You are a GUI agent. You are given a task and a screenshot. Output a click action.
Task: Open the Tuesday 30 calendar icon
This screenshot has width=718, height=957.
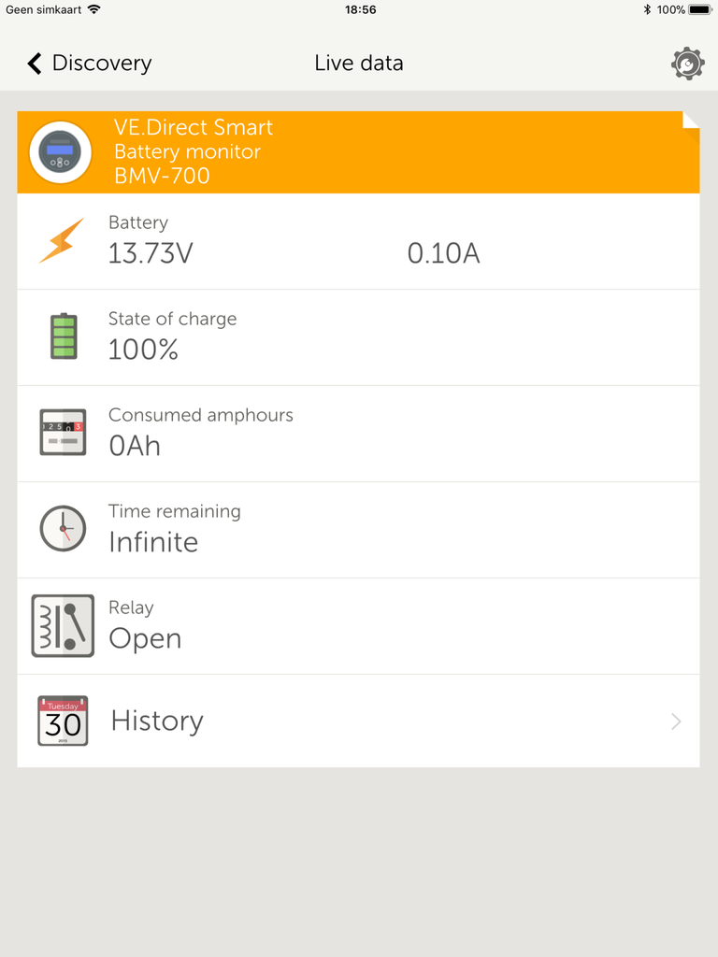point(63,721)
